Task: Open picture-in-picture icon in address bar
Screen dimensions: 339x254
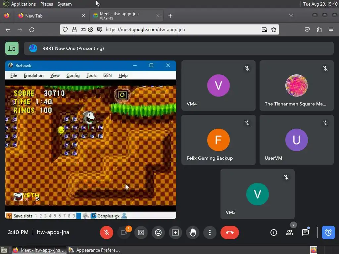Action: [264, 29]
